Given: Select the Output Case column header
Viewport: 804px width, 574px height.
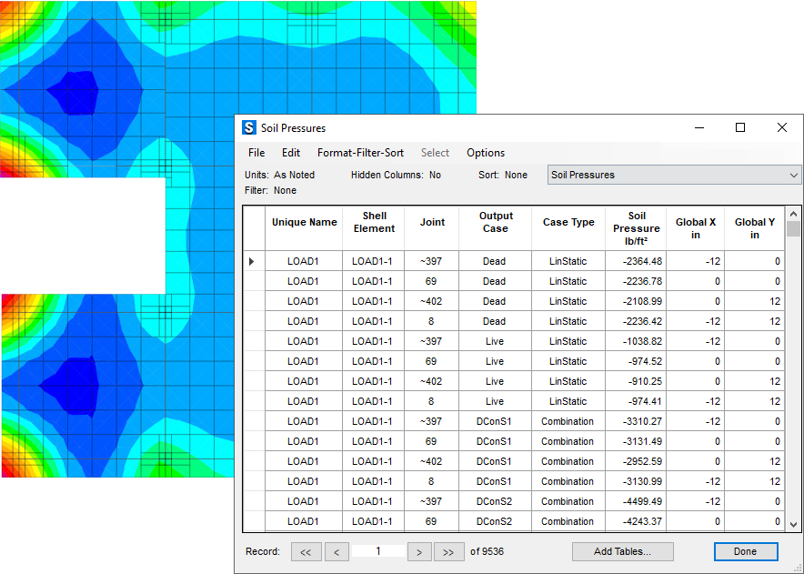Looking at the screenshot, I should pos(495,223).
